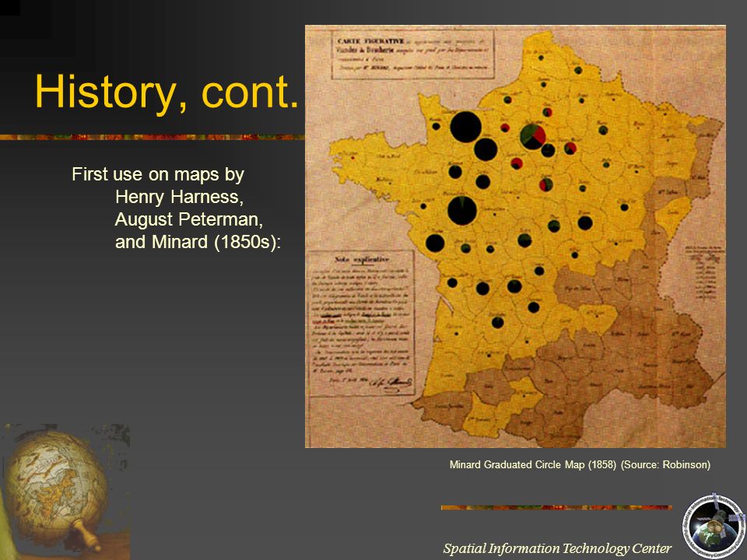Click the 'and Minard (1850s):' line
Screen dimensions: 747x560
(198, 242)
